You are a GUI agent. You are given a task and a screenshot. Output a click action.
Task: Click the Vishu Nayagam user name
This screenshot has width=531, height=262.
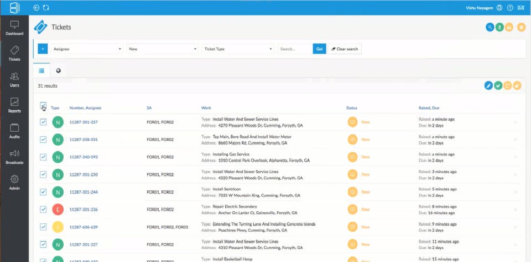480,7
